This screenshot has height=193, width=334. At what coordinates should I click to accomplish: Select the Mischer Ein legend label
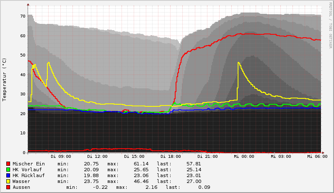(28, 164)
